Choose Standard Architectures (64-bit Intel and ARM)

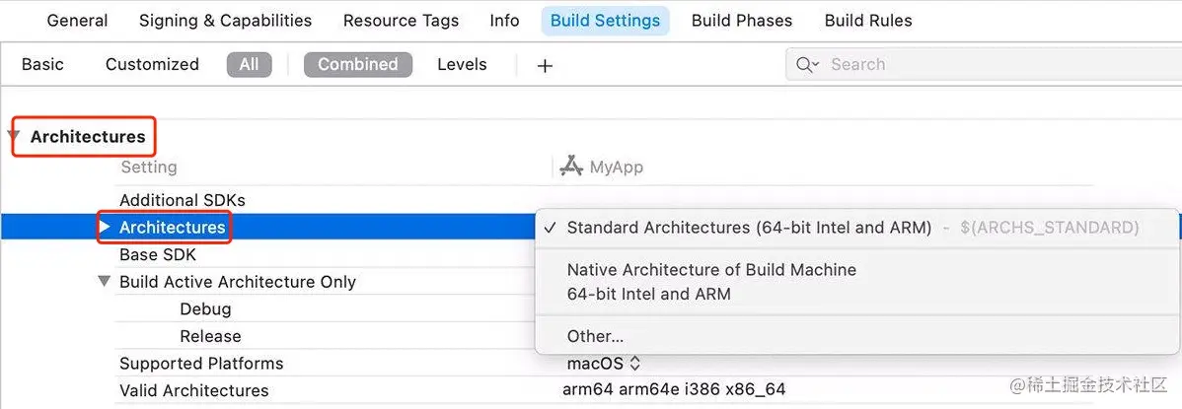click(x=749, y=228)
